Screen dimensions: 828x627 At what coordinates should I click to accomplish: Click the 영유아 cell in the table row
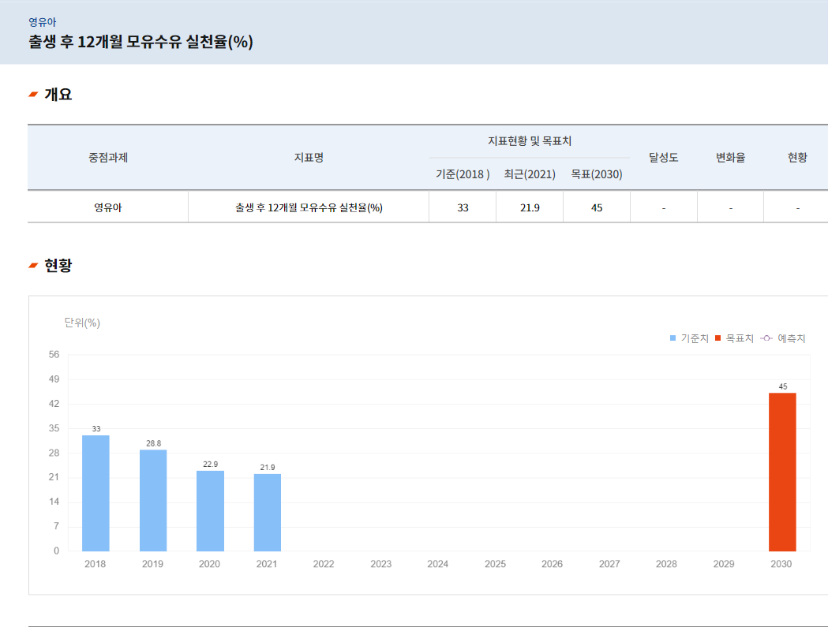(107, 206)
